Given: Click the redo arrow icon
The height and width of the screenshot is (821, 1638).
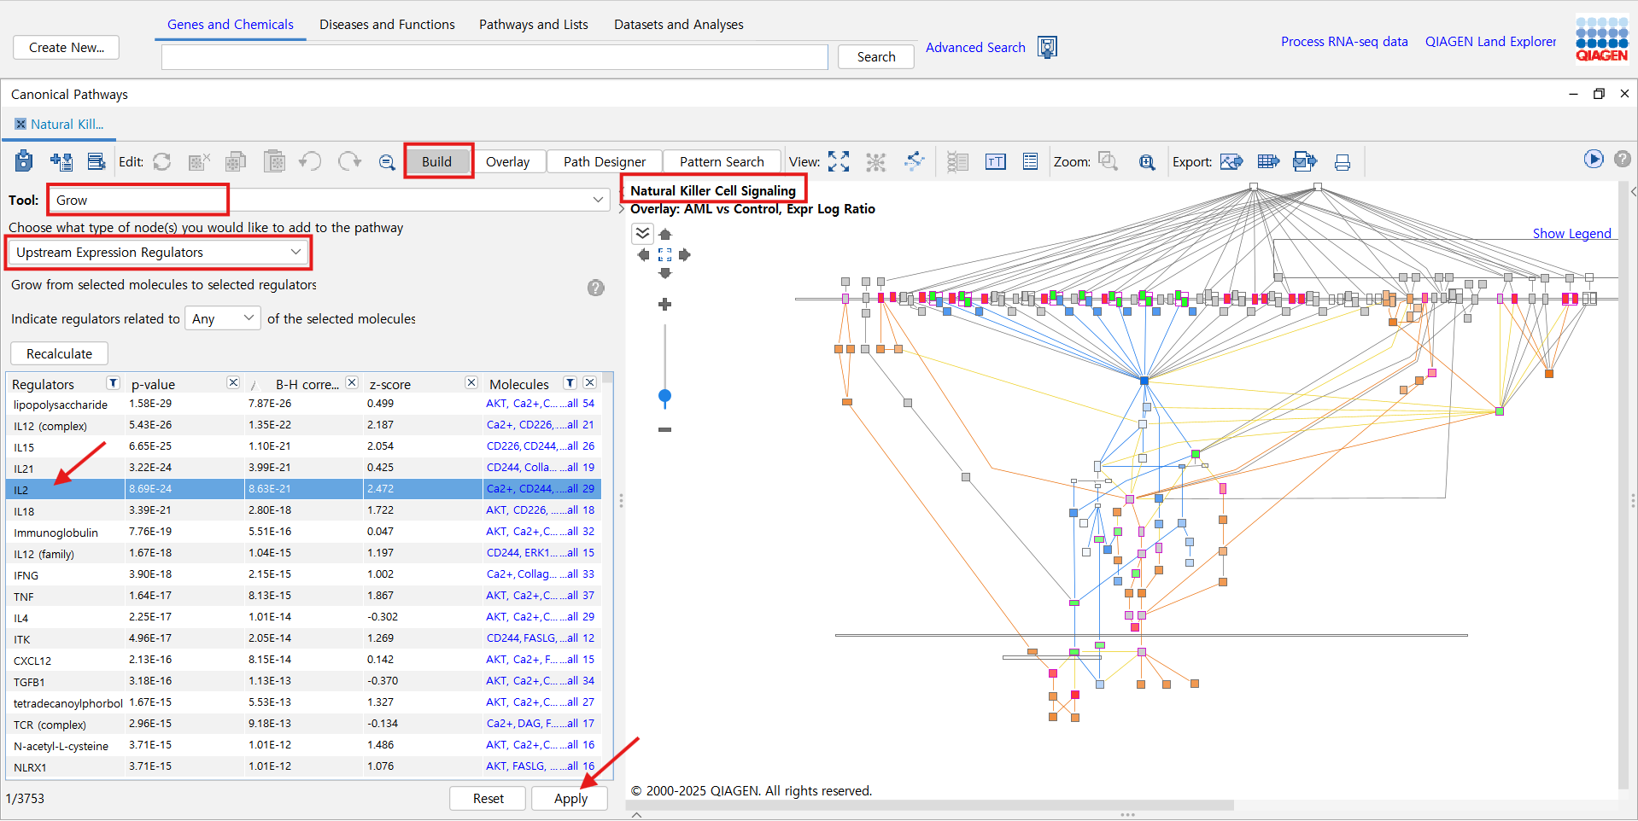Looking at the screenshot, I should (349, 161).
